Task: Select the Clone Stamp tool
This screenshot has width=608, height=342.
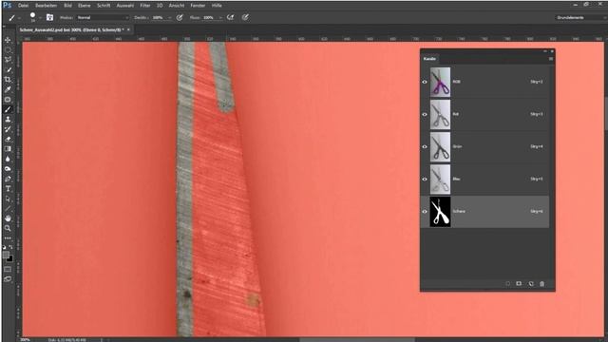Action: tap(8, 120)
